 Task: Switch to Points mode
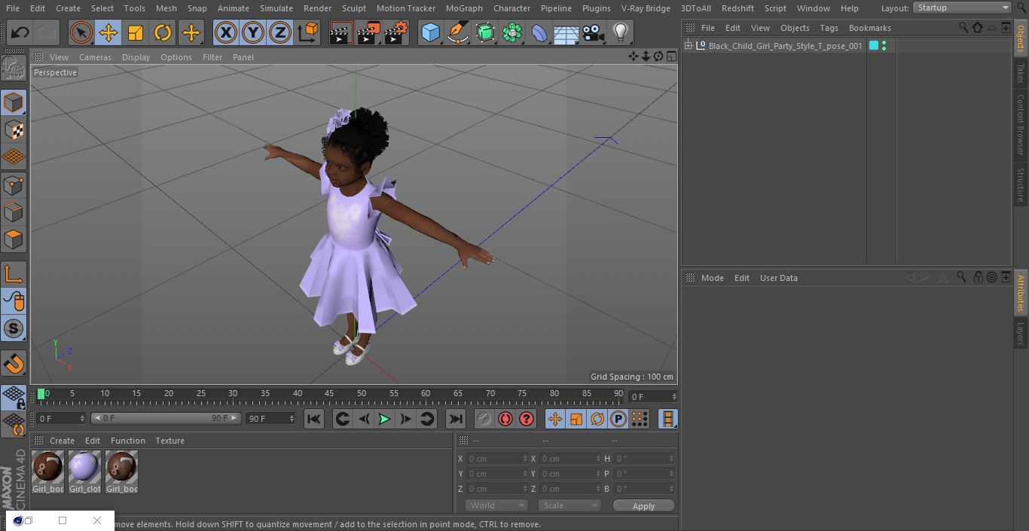[14, 185]
